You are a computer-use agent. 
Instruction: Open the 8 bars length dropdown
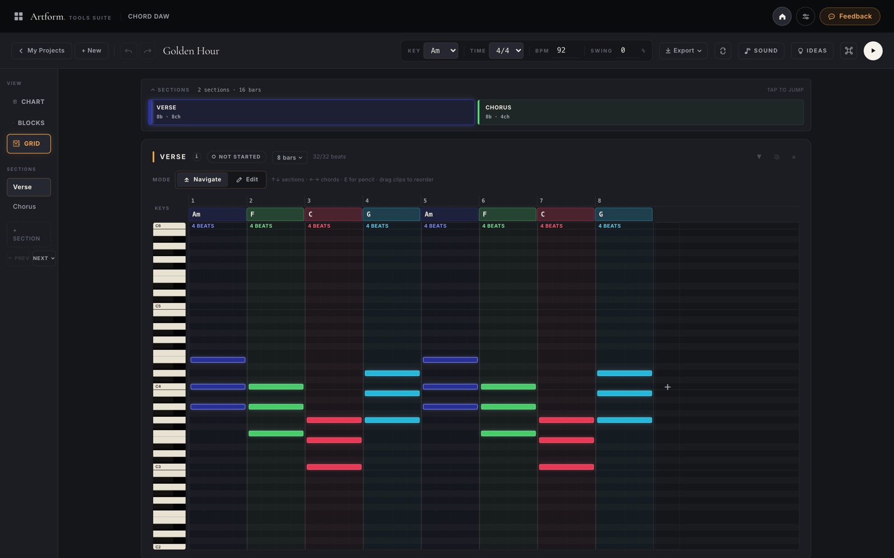pos(289,157)
